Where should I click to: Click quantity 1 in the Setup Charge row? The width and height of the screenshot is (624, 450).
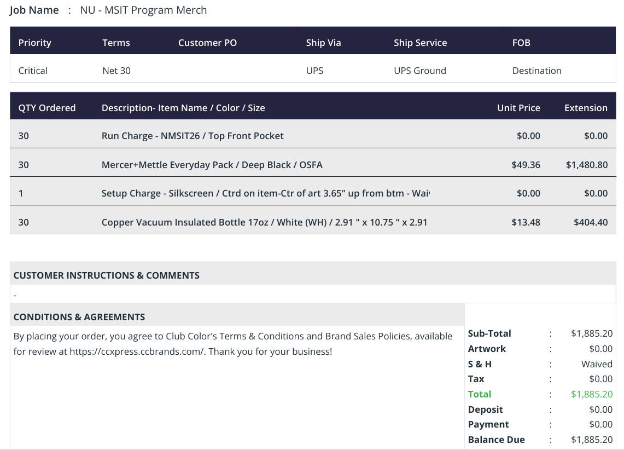click(21, 194)
